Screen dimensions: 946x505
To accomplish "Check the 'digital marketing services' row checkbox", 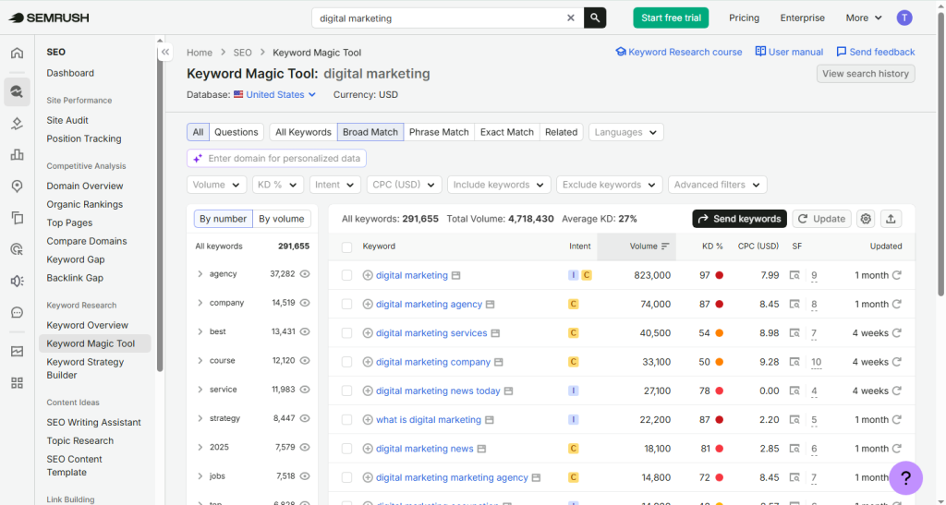I will (x=346, y=333).
